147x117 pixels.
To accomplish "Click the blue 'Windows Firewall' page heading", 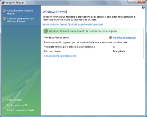I will (x=55, y=12).
